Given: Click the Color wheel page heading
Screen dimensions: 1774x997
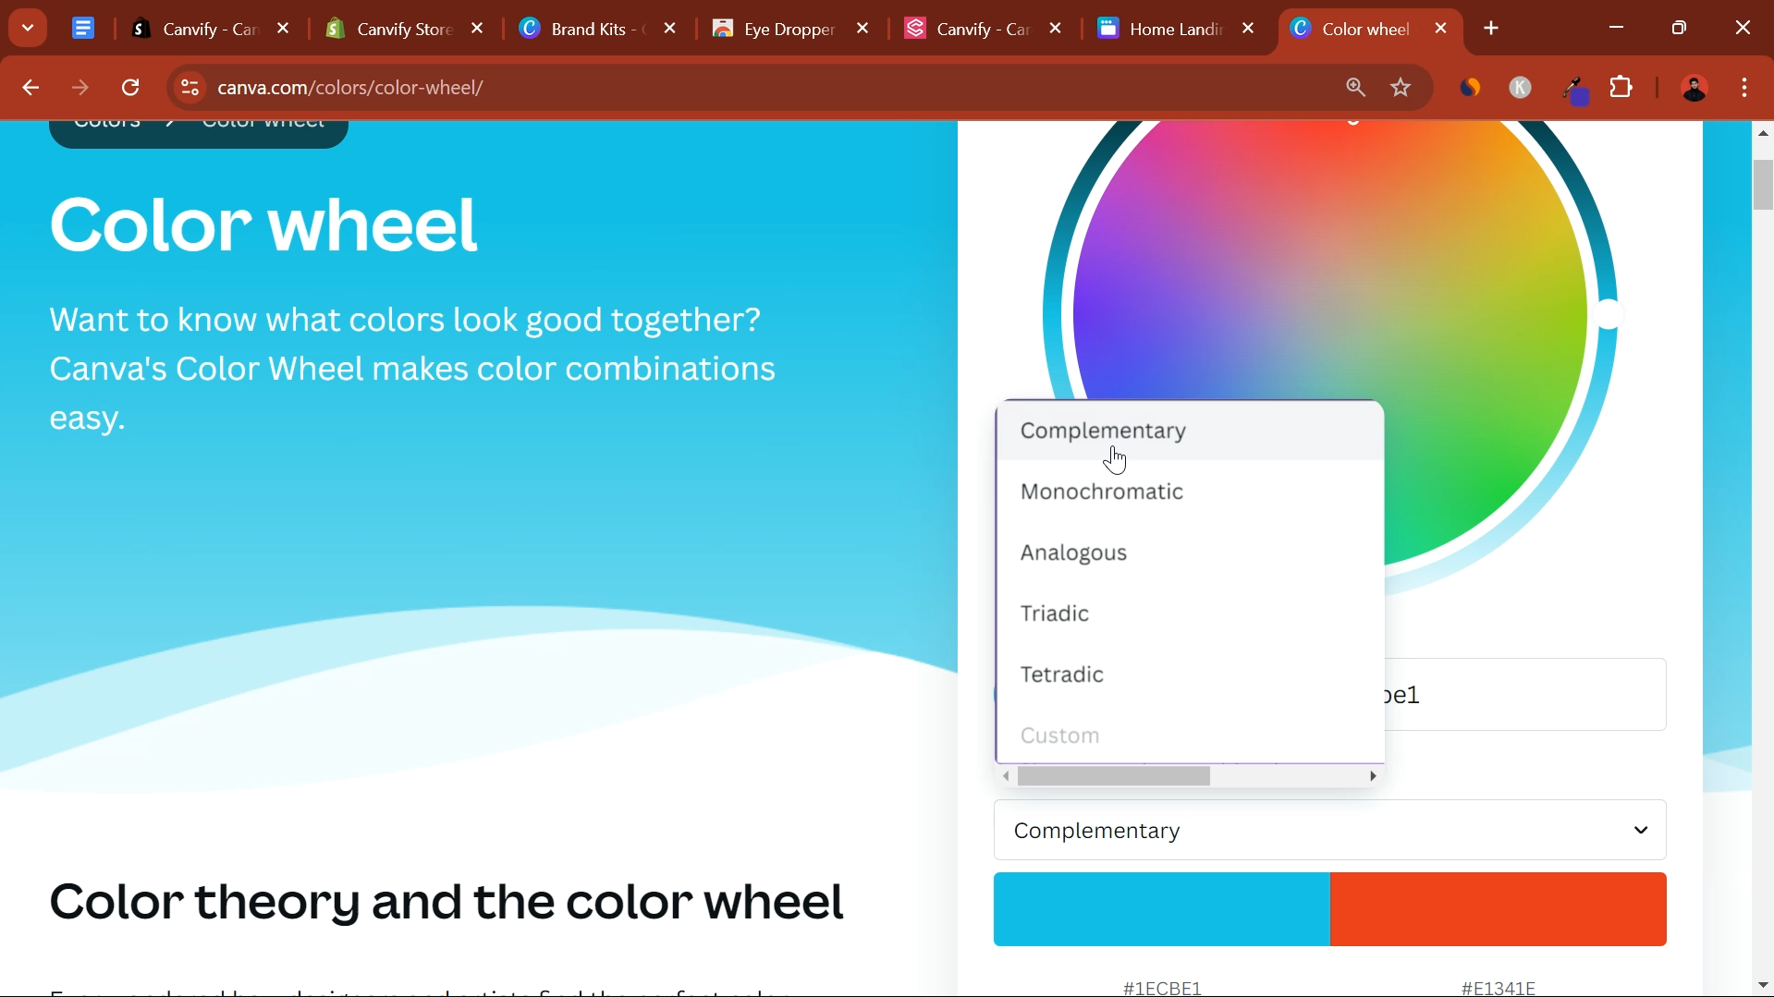Looking at the screenshot, I should [264, 225].
